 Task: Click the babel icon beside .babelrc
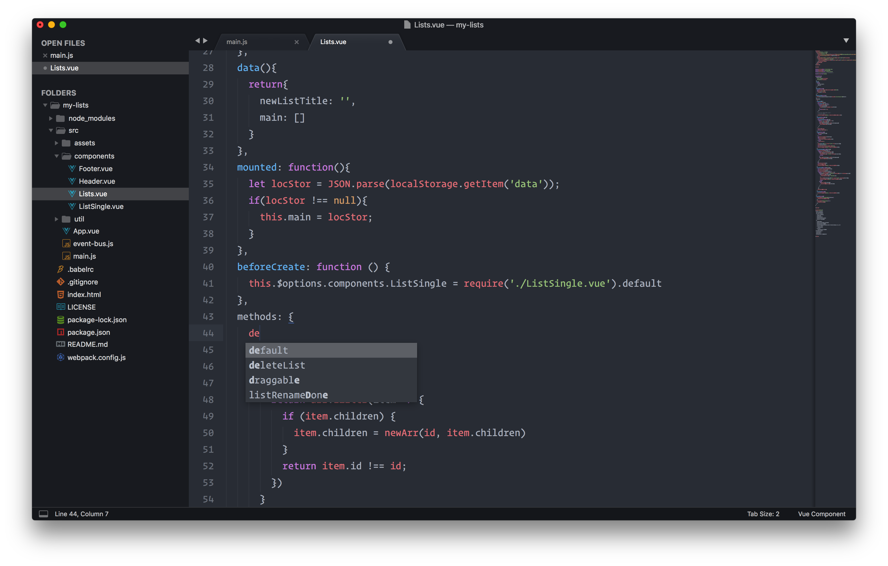click(60, 269)
